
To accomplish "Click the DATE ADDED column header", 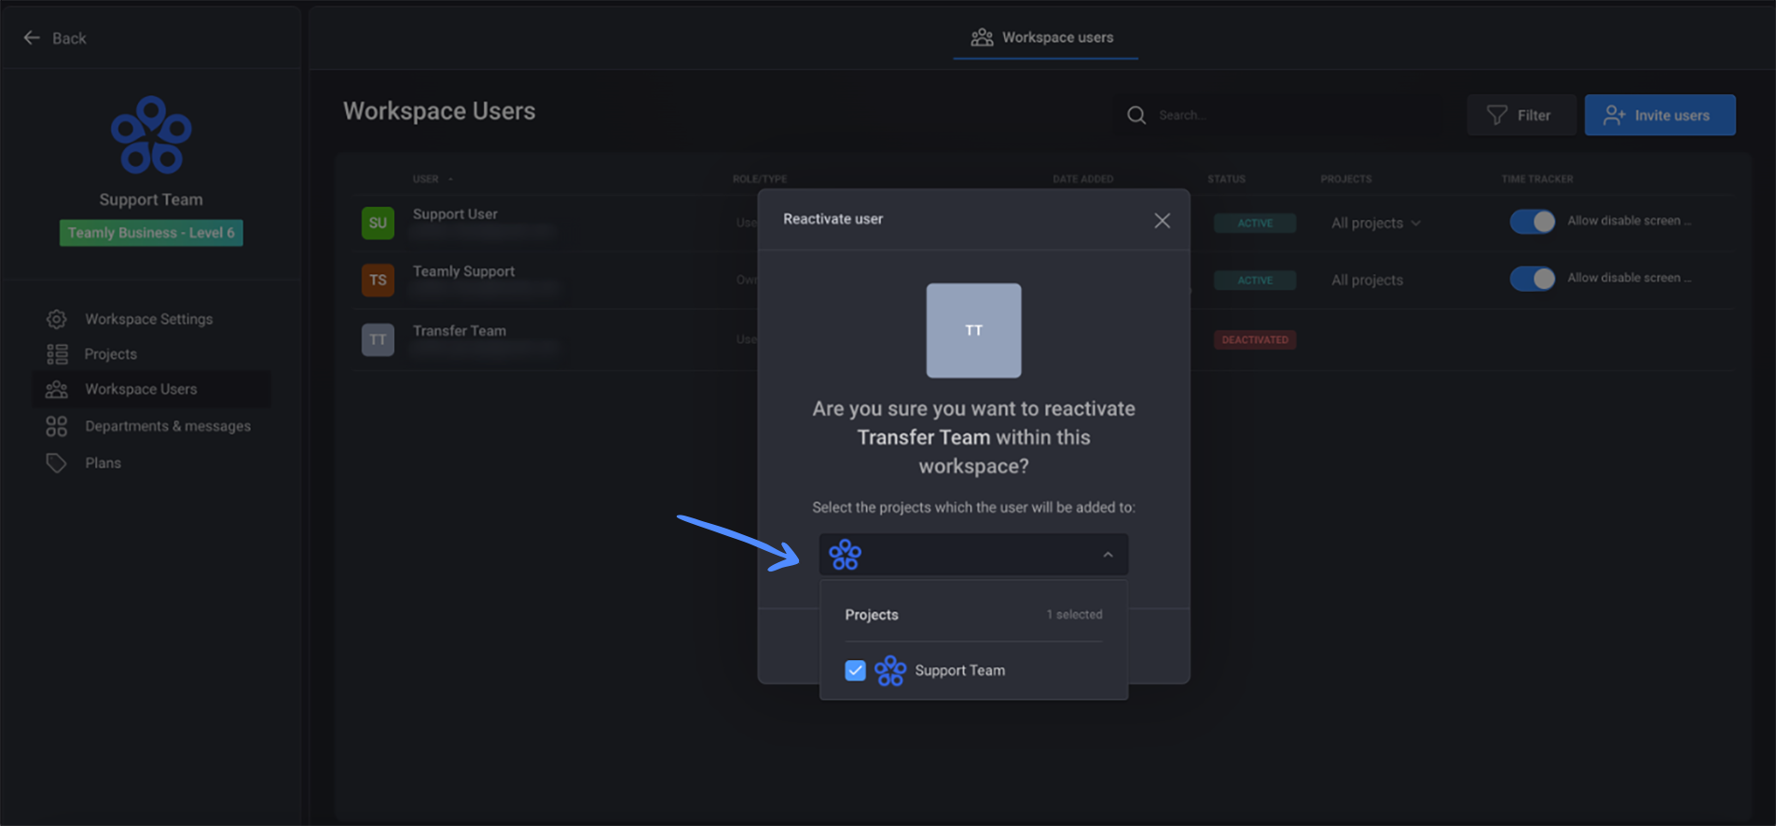I will pyautogui.click(x=1082, y=179).
